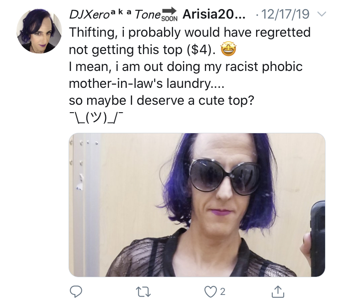The height and width of the screenshot is (304, 342).
Task: Click the Arisia20 part of the username
Action: click(214, 14)
